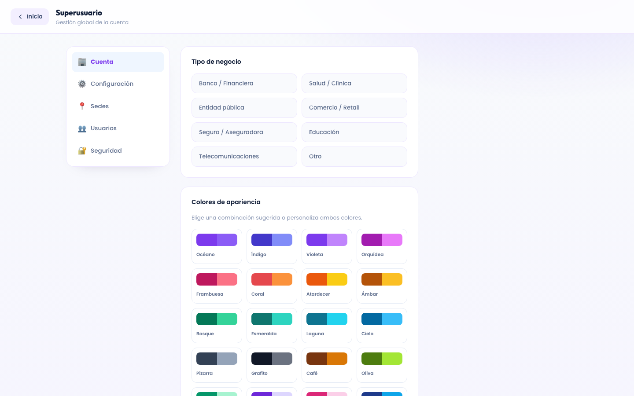Select Telecomunicaciones business type

tap(244, 157)
